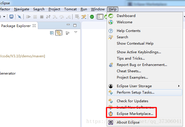The image size is (185, 127).
Task: Close the Help menu via Help title
Action: (112, 9)
